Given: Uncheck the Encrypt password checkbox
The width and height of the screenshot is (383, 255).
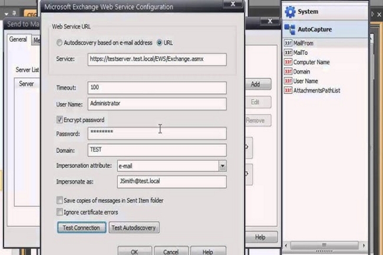Looking at the screenshot, I should tap(60, 120).
